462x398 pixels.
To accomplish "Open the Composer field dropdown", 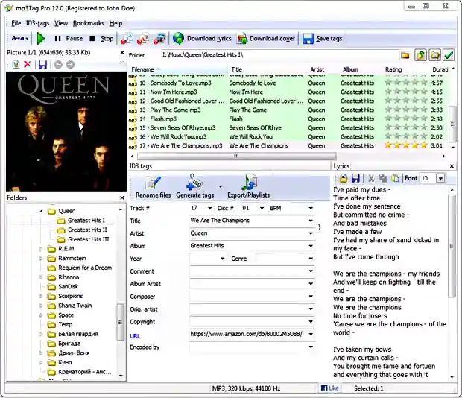I will coord(311,297).
